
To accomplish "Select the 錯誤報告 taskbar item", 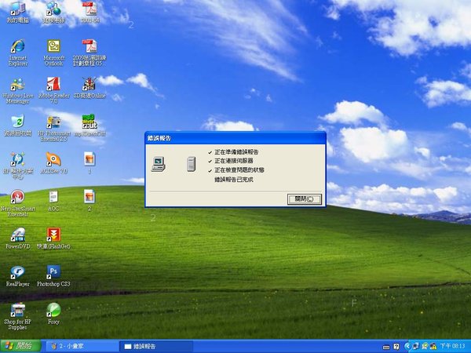I will tap(155, 347).
